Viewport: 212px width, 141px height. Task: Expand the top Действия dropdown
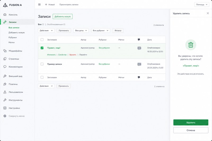pos(46,30)
